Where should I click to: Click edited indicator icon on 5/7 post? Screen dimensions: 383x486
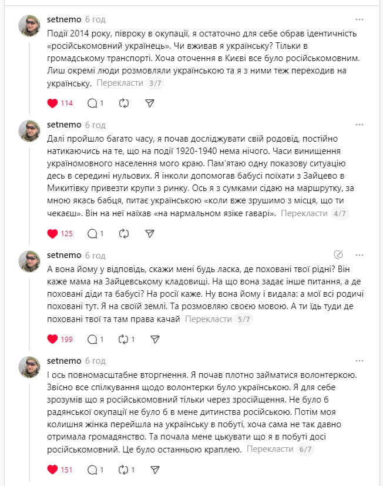(x=338, y=255)
